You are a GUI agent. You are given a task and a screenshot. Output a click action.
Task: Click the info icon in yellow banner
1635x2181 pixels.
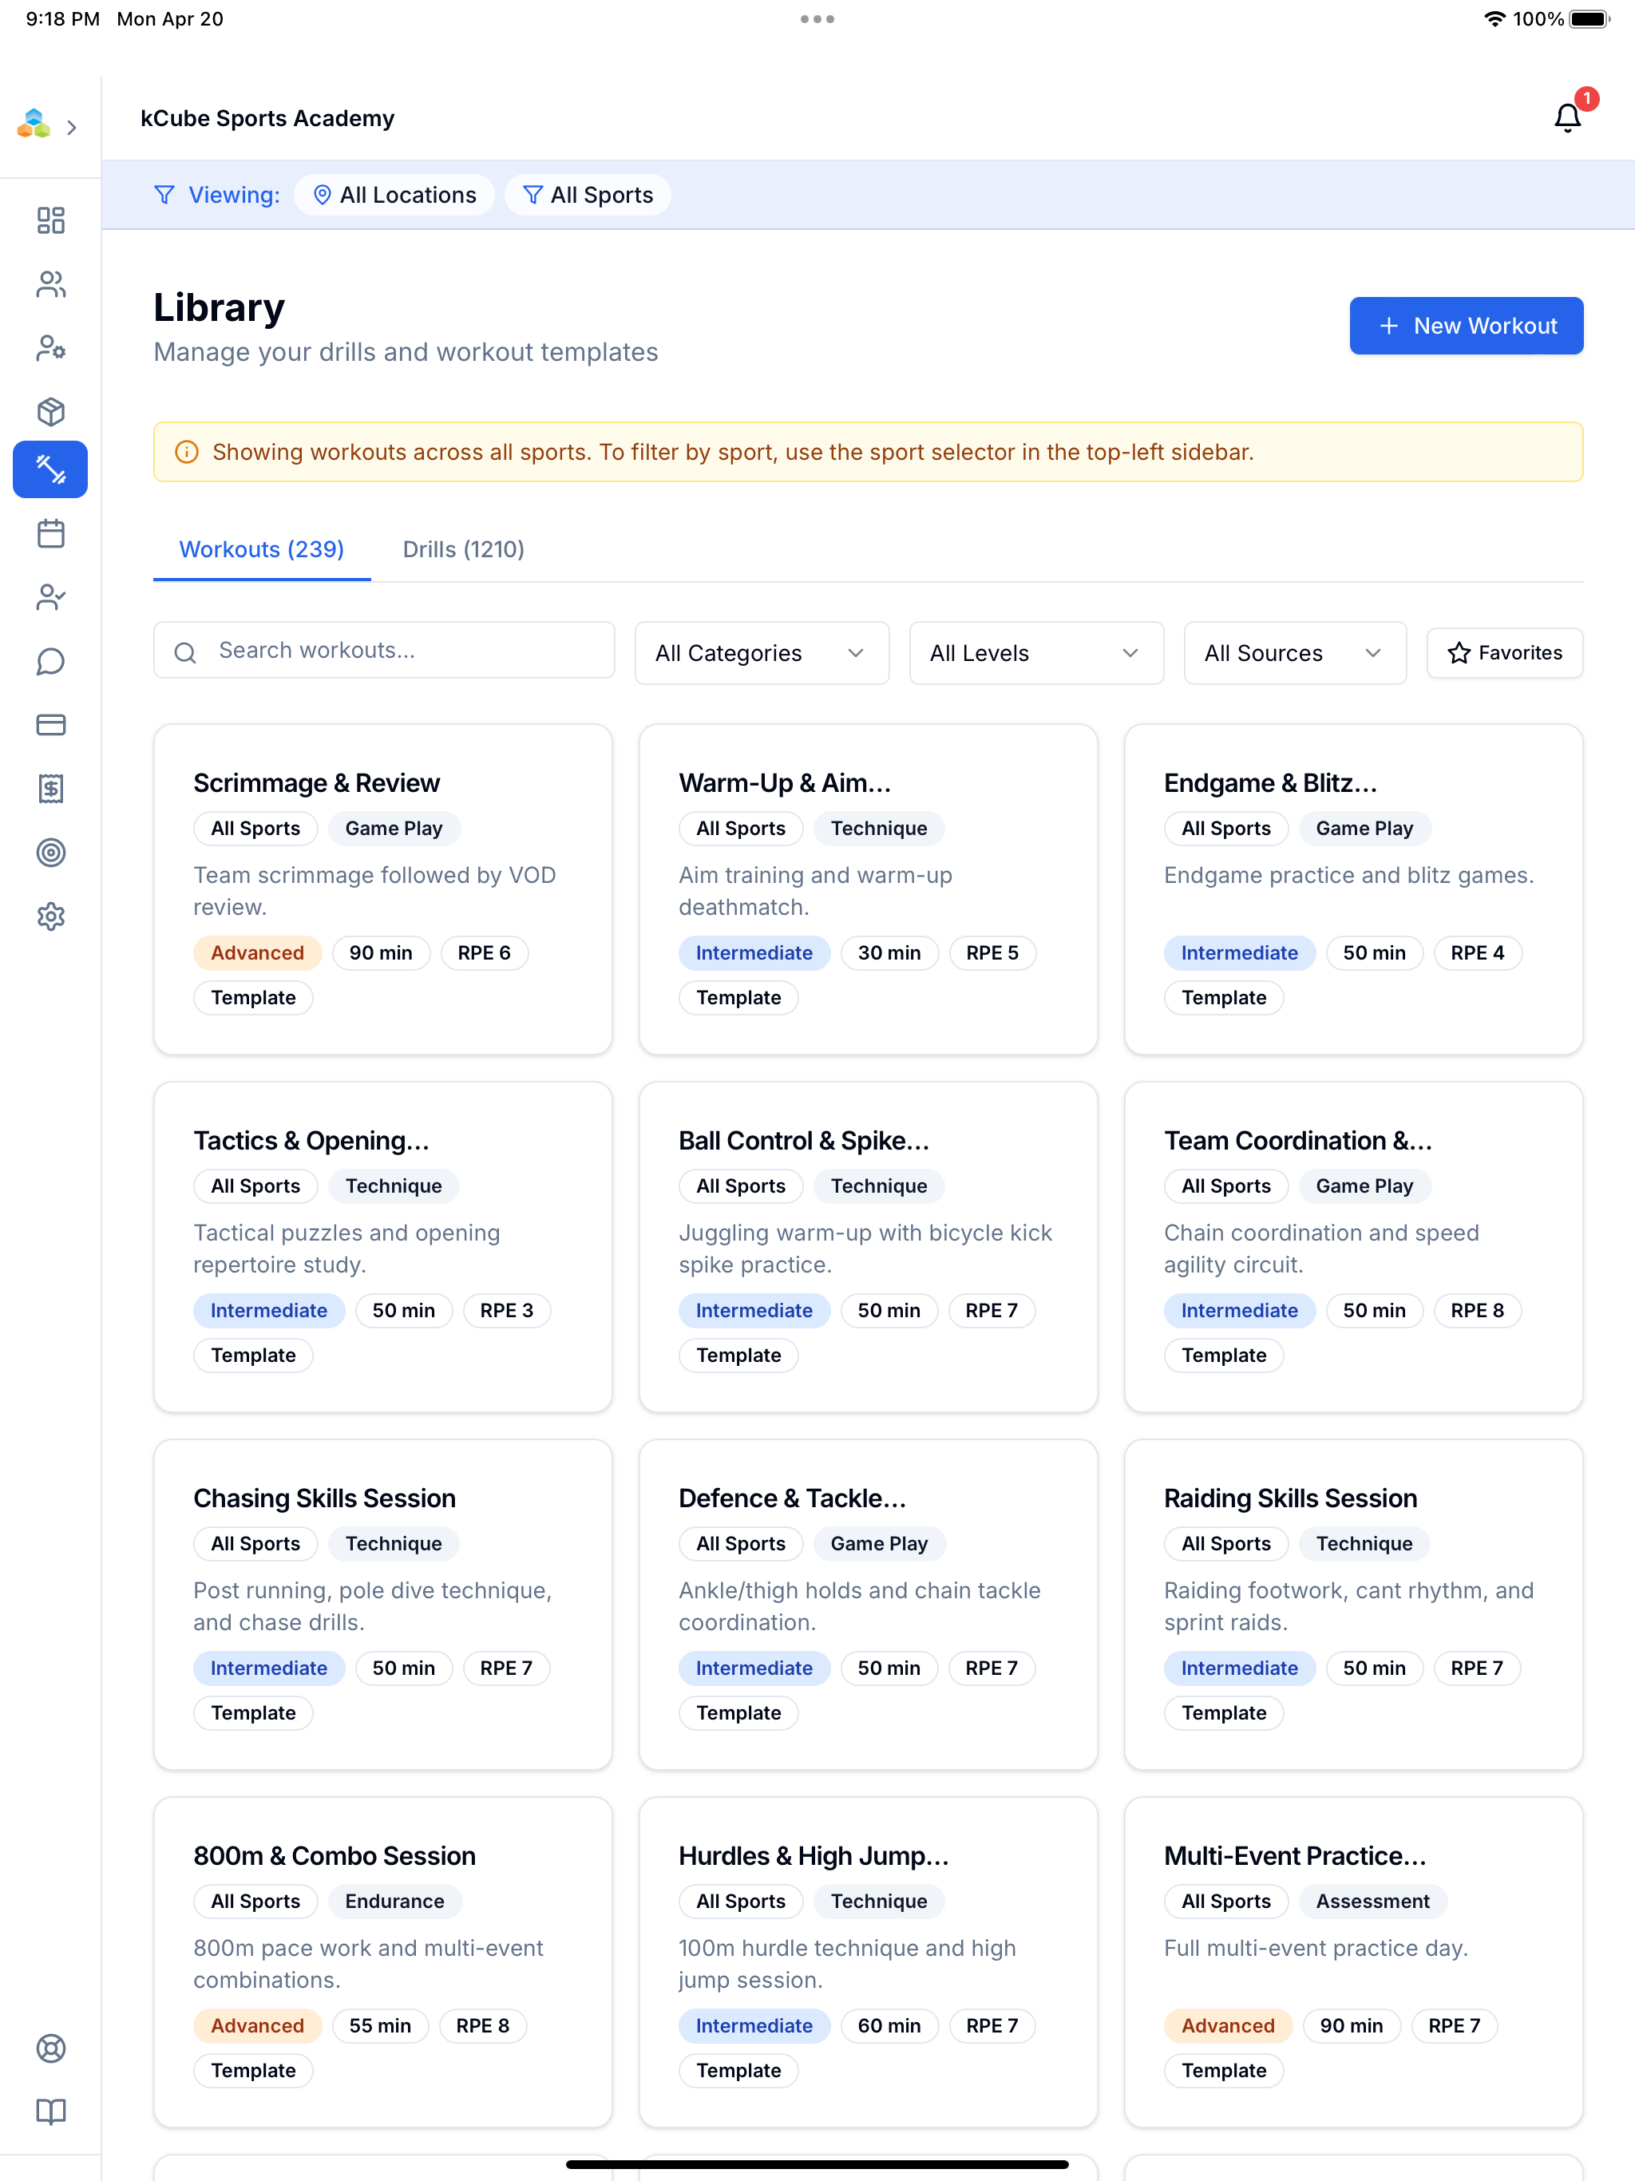pyautogui.click(x=186, y=453)
